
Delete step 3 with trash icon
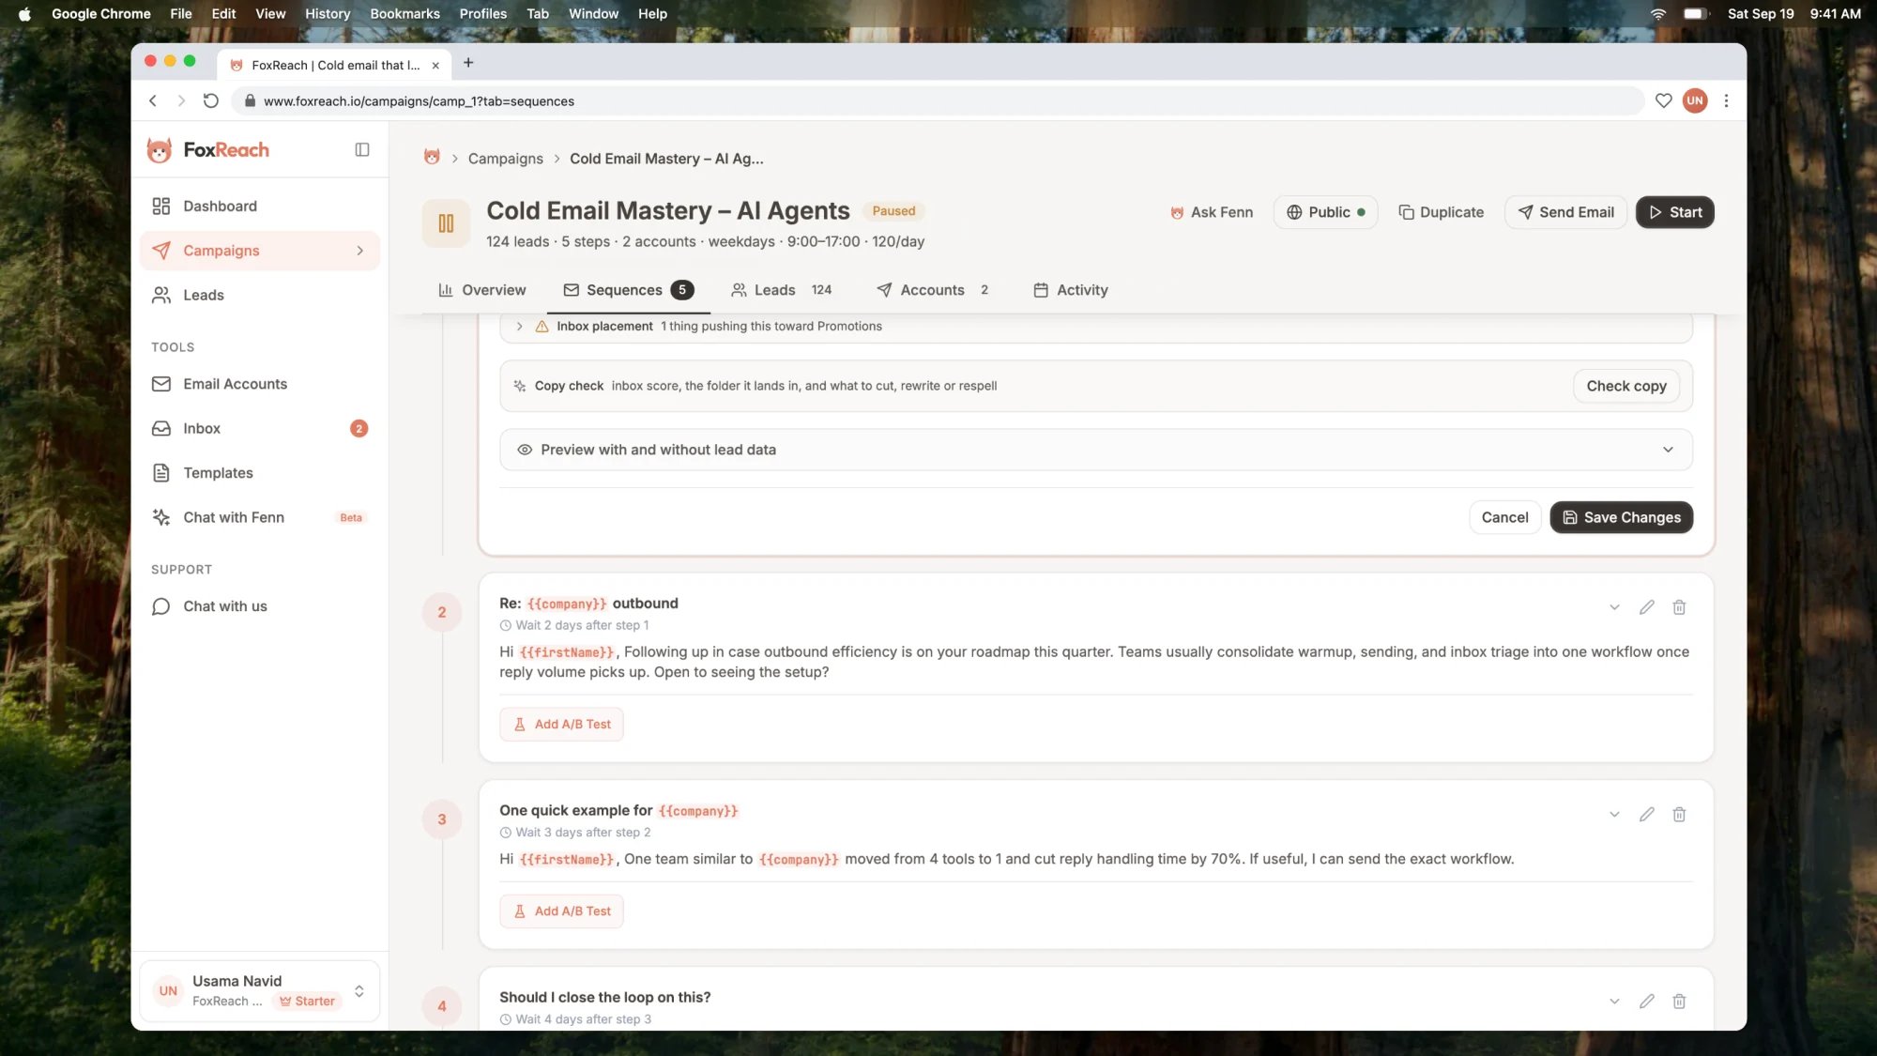[x=1679, y=815]
